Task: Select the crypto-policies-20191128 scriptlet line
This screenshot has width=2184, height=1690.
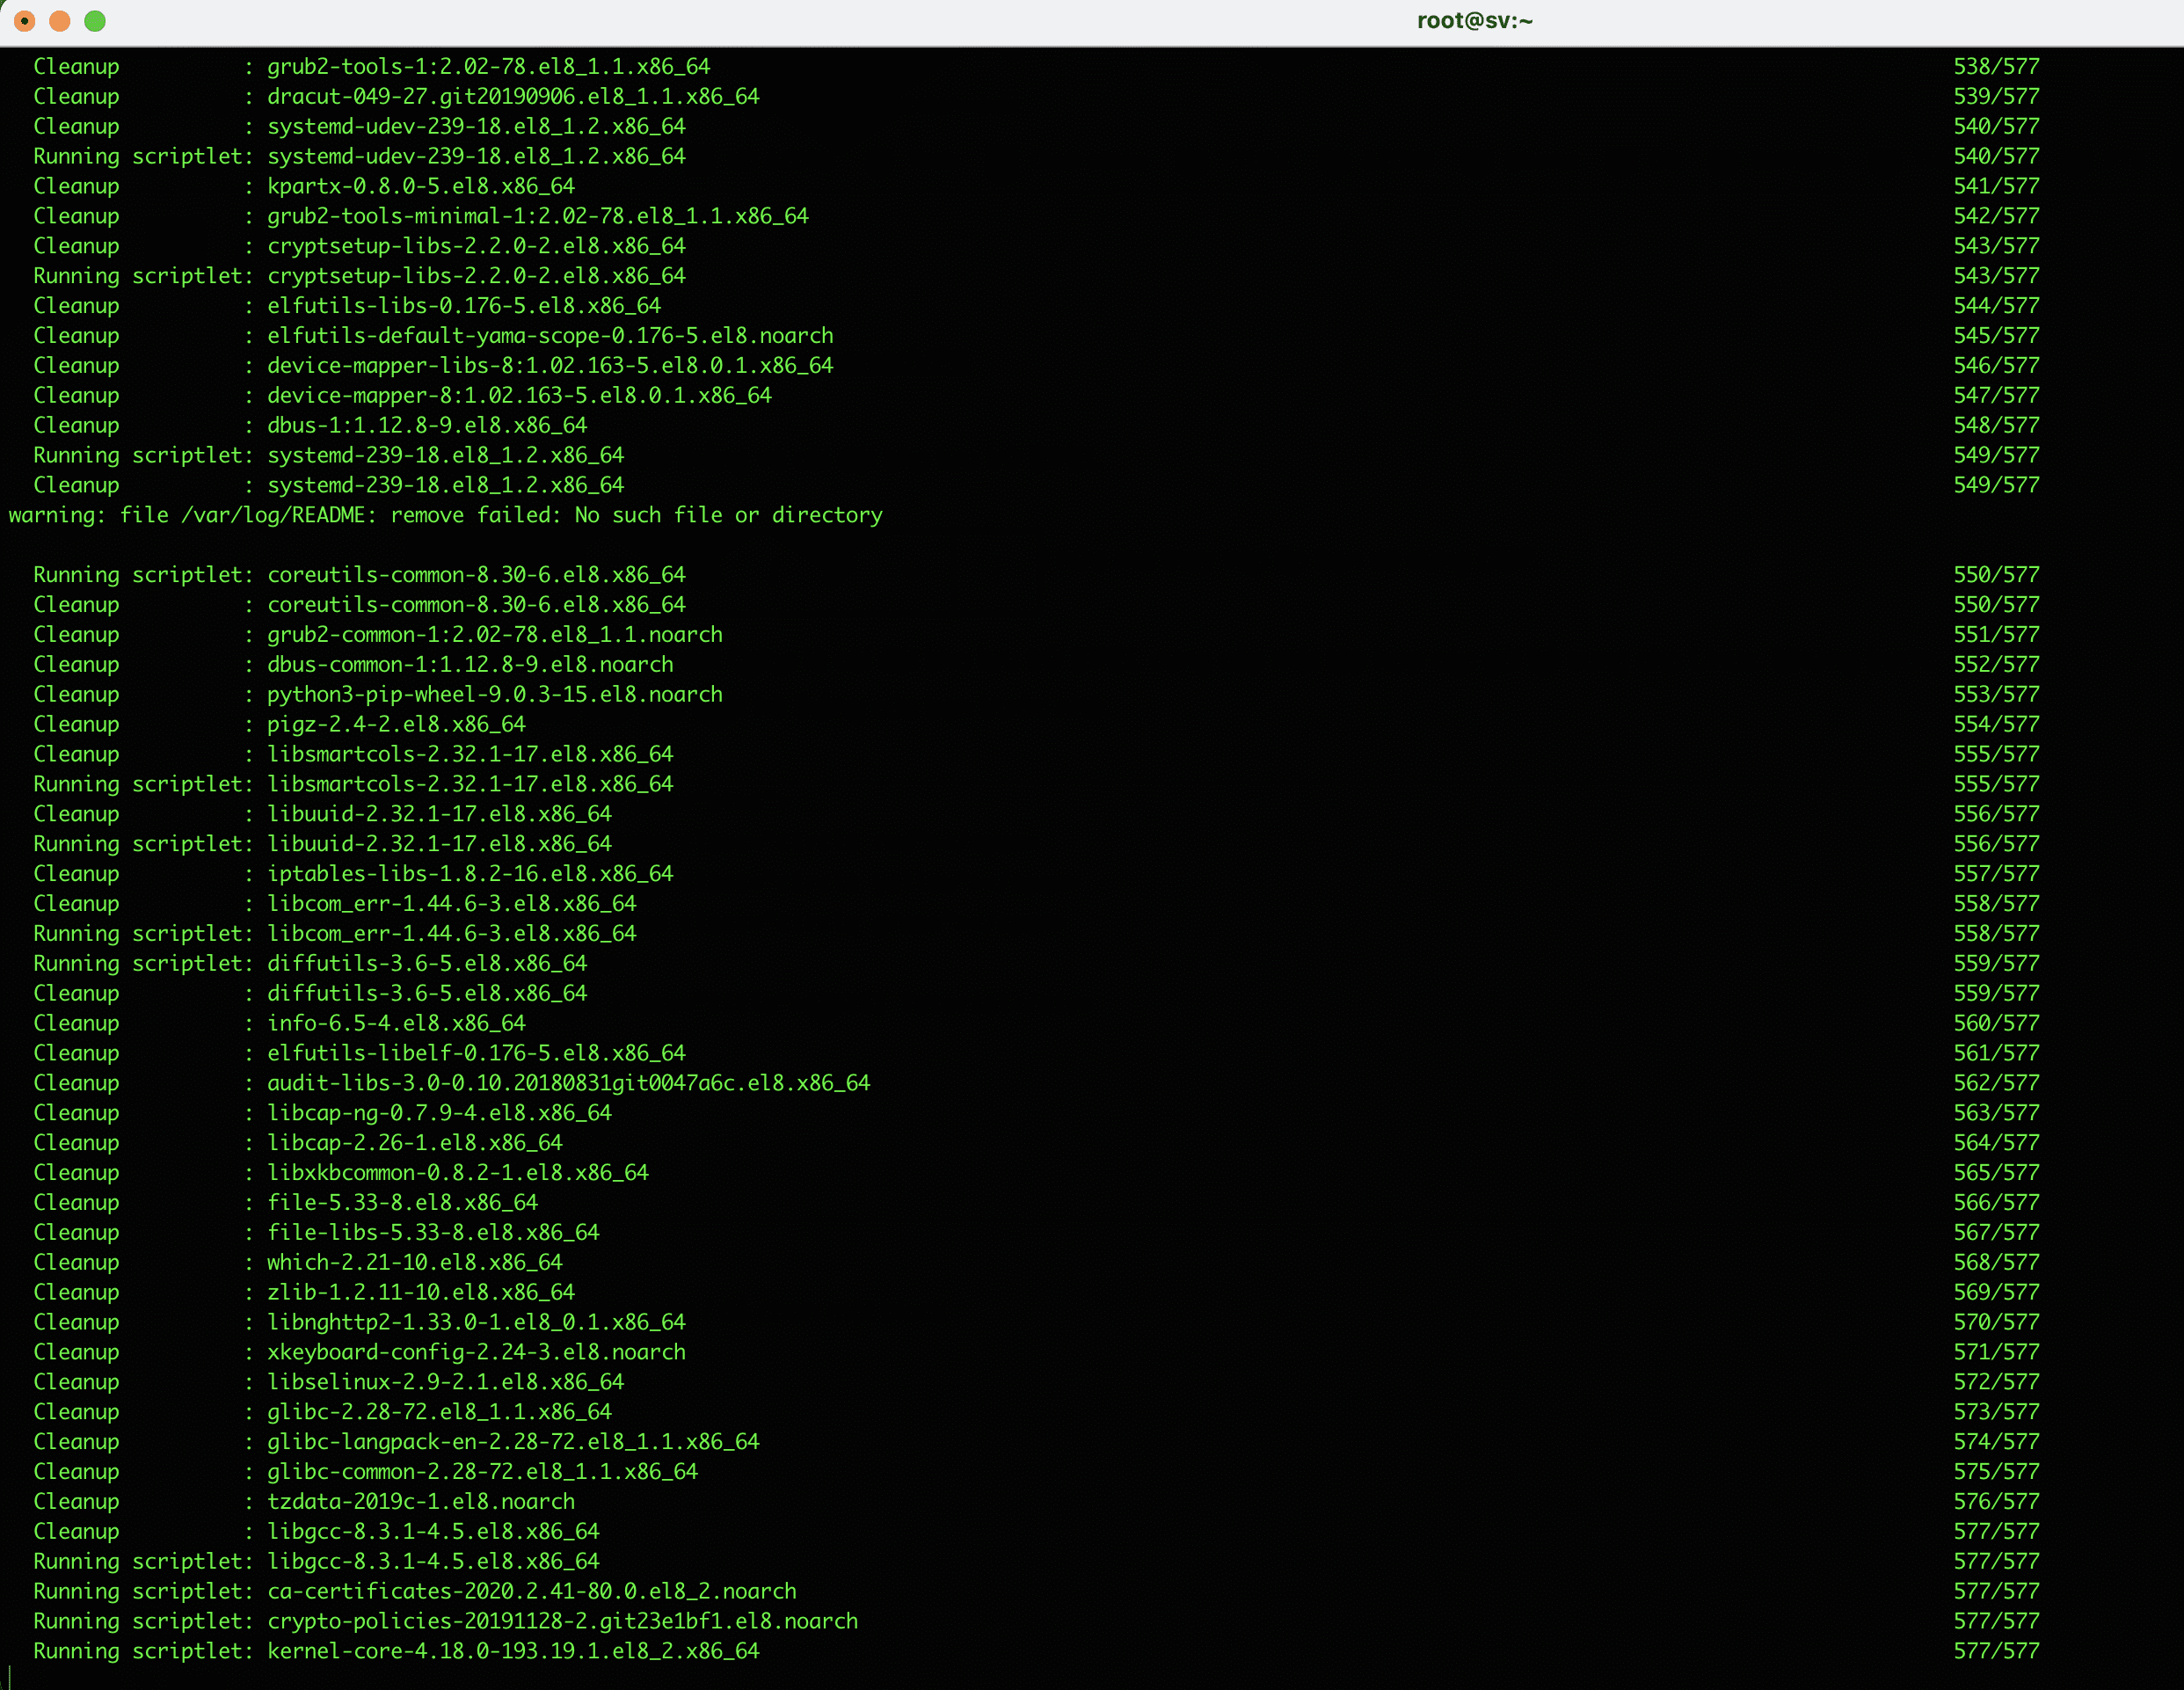Action: tap(444, 1621)
